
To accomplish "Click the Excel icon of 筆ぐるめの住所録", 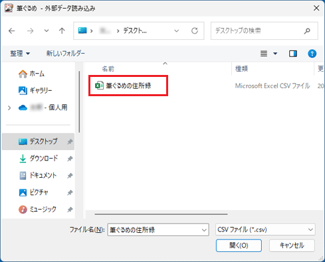I will 99,86.
